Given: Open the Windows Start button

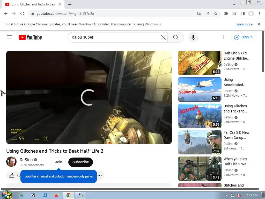Looking at the screenshot, I should click(x=7, y=195).
